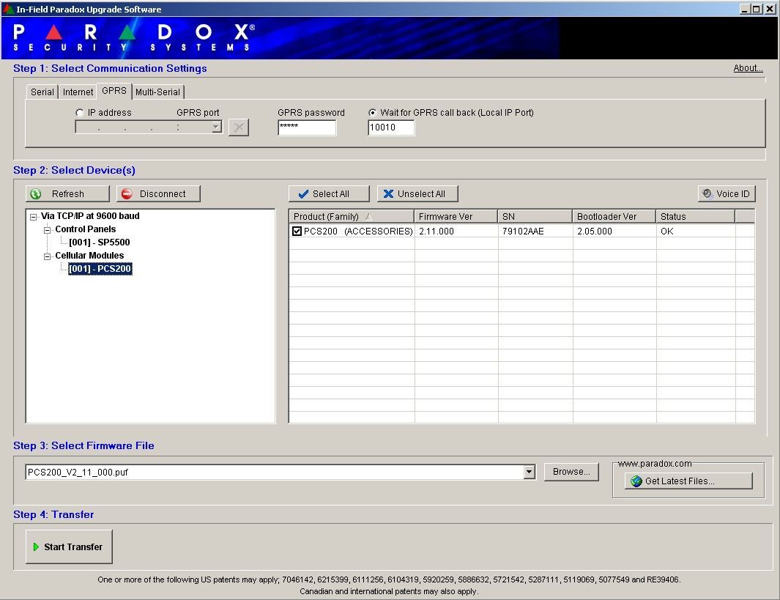Open the About... link
This screenshot has height=600, width=780.
748,68
